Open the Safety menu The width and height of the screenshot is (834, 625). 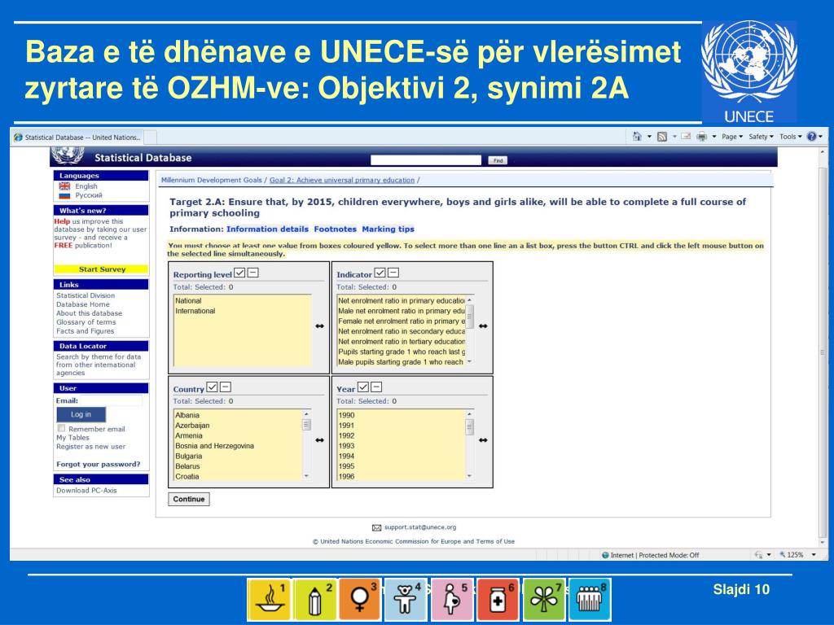coord(762,137)
